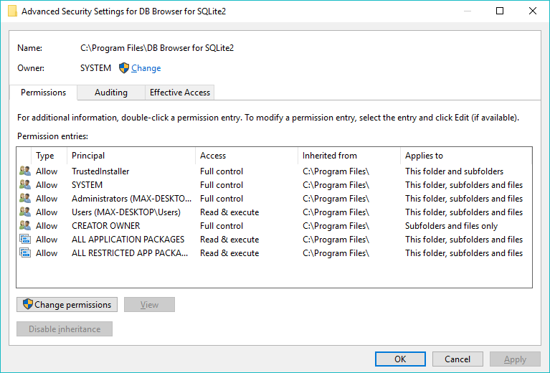Sort by the Type column header
Screen dimensions: 550x373
pos(49,156)
